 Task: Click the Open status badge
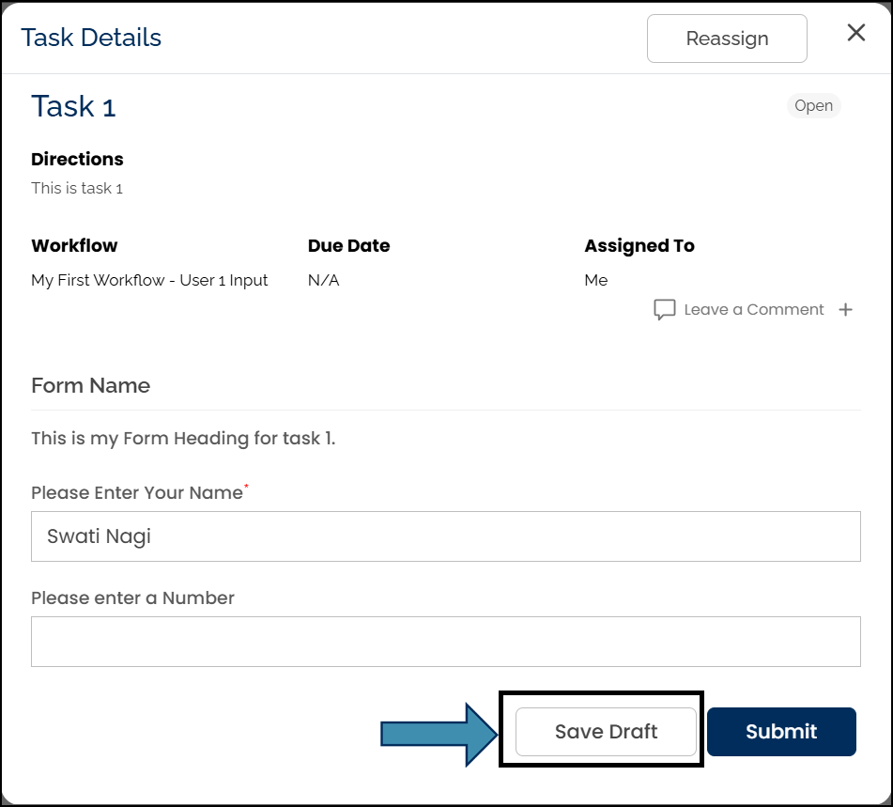pos(813,105)
